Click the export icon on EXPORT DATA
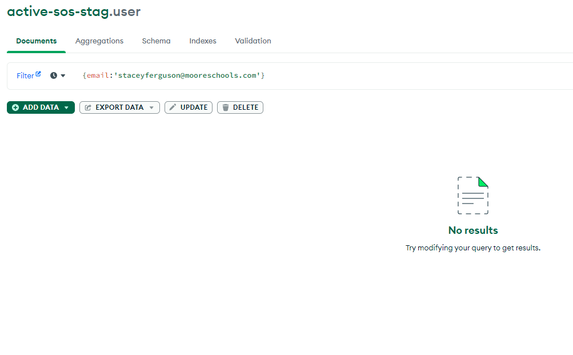Screen dimensions: 573x355 [x=88, y=107]
